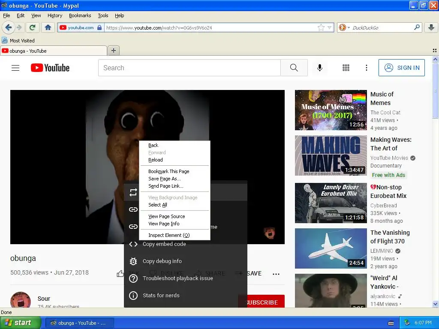Click the red SUBSCRIBE button

point(262,302)
